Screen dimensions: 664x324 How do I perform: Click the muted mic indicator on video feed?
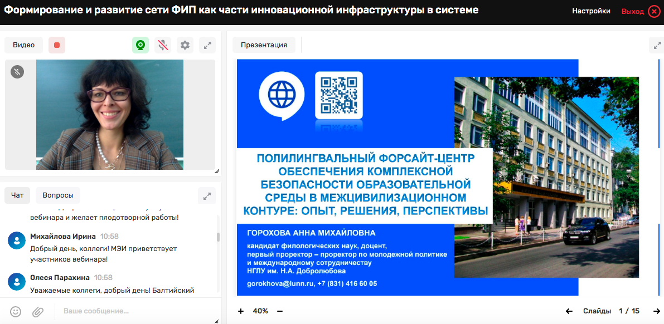point(17,72)
